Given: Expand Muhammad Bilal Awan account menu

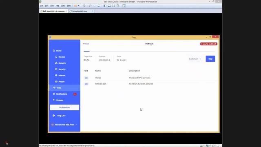Looking at the screenshot, I should pyautogui.click(x=64, y=125).
